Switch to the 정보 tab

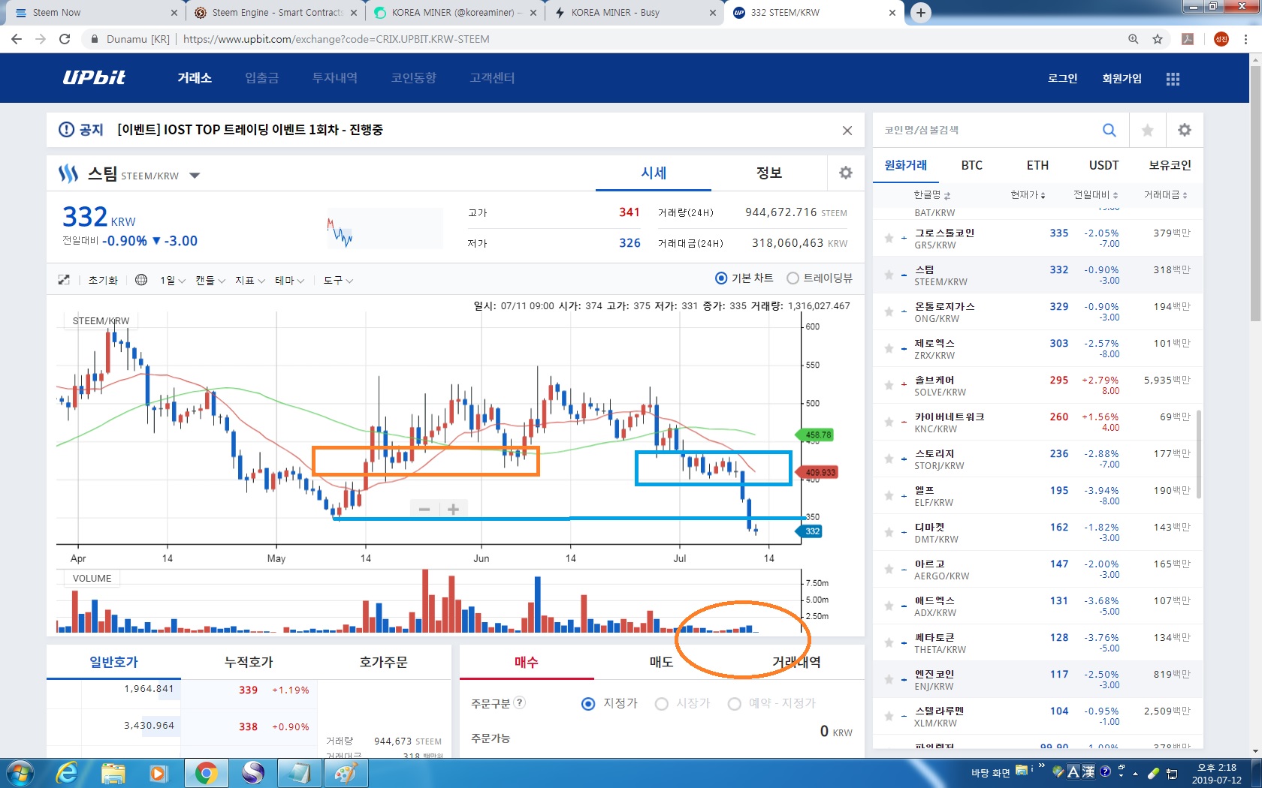coord(769,173)
